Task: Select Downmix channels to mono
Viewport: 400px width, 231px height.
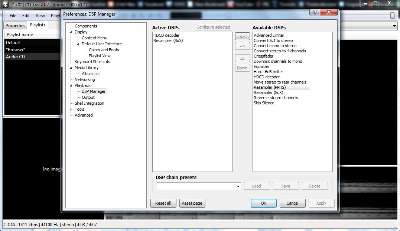Action: click(x=278, y=61)
